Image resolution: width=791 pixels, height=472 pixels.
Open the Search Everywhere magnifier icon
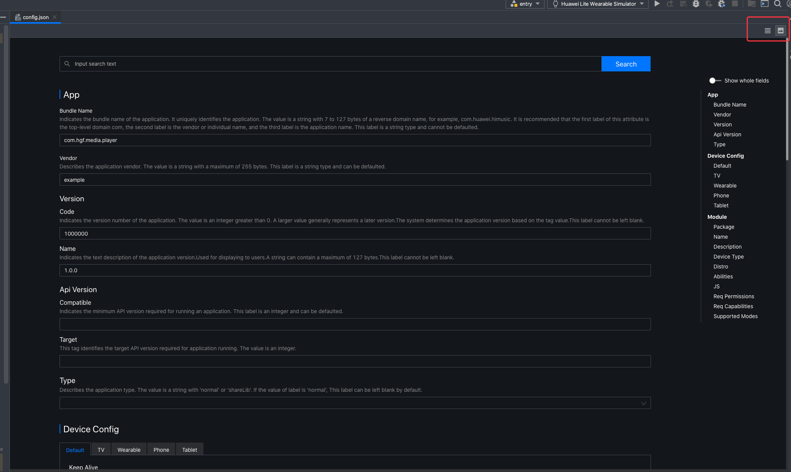click(x=777, y=4)
